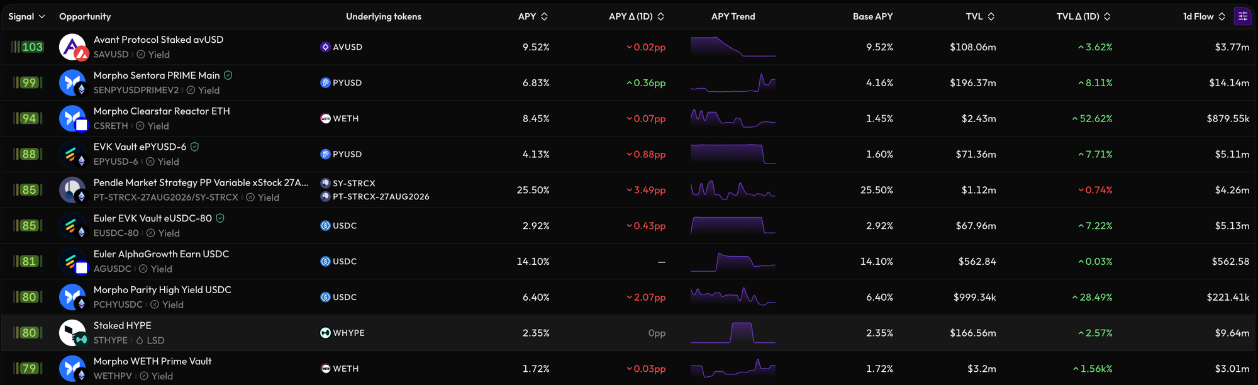Click the AVUSD token icon
The image size is (1258, 385).
point(325,47)
